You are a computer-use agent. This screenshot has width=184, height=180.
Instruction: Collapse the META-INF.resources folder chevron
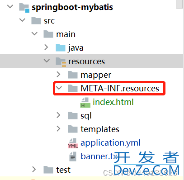click(x=59, y=88)
